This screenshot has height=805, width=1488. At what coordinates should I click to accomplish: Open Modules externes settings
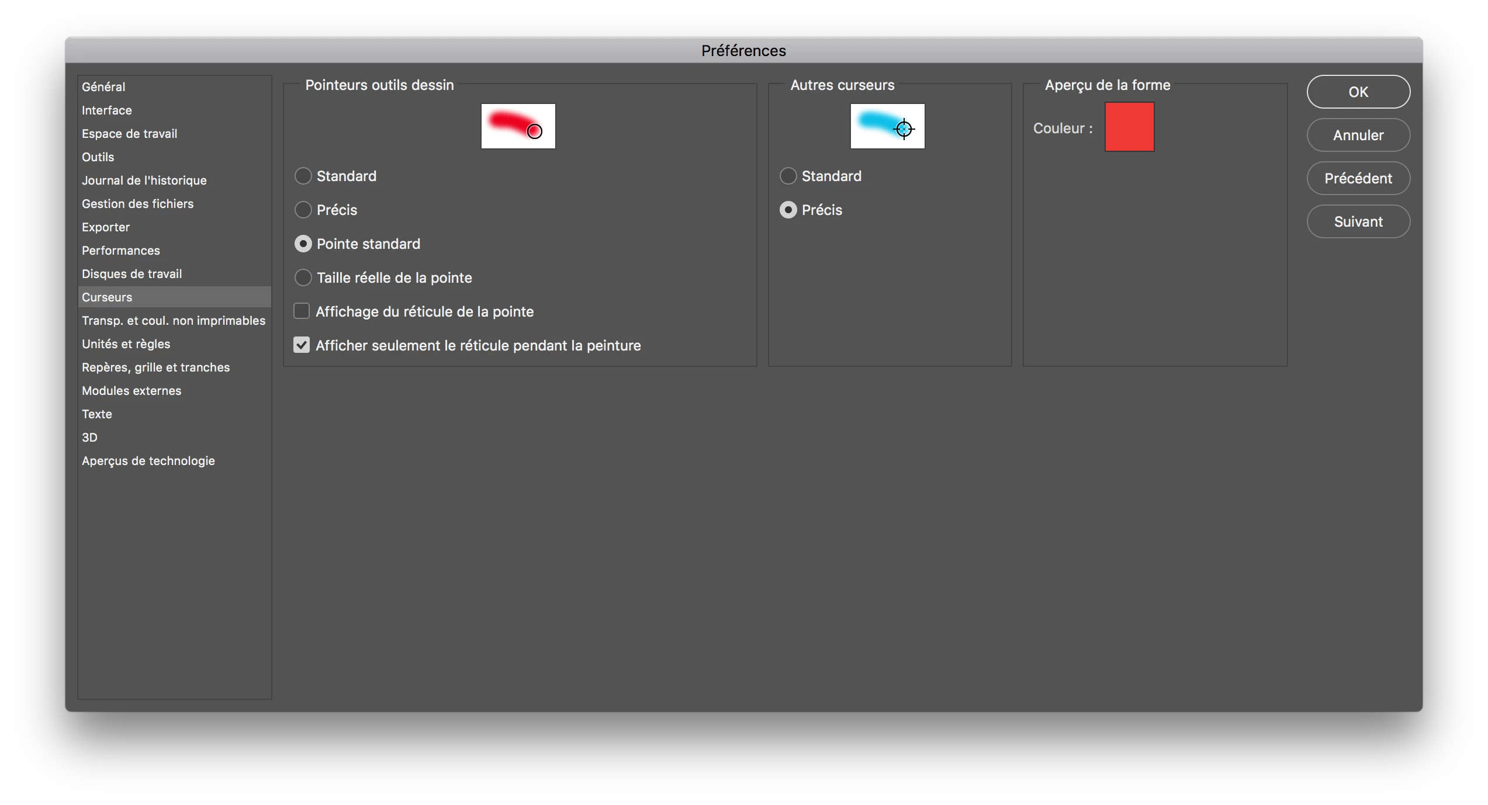[x=132, y=391]
